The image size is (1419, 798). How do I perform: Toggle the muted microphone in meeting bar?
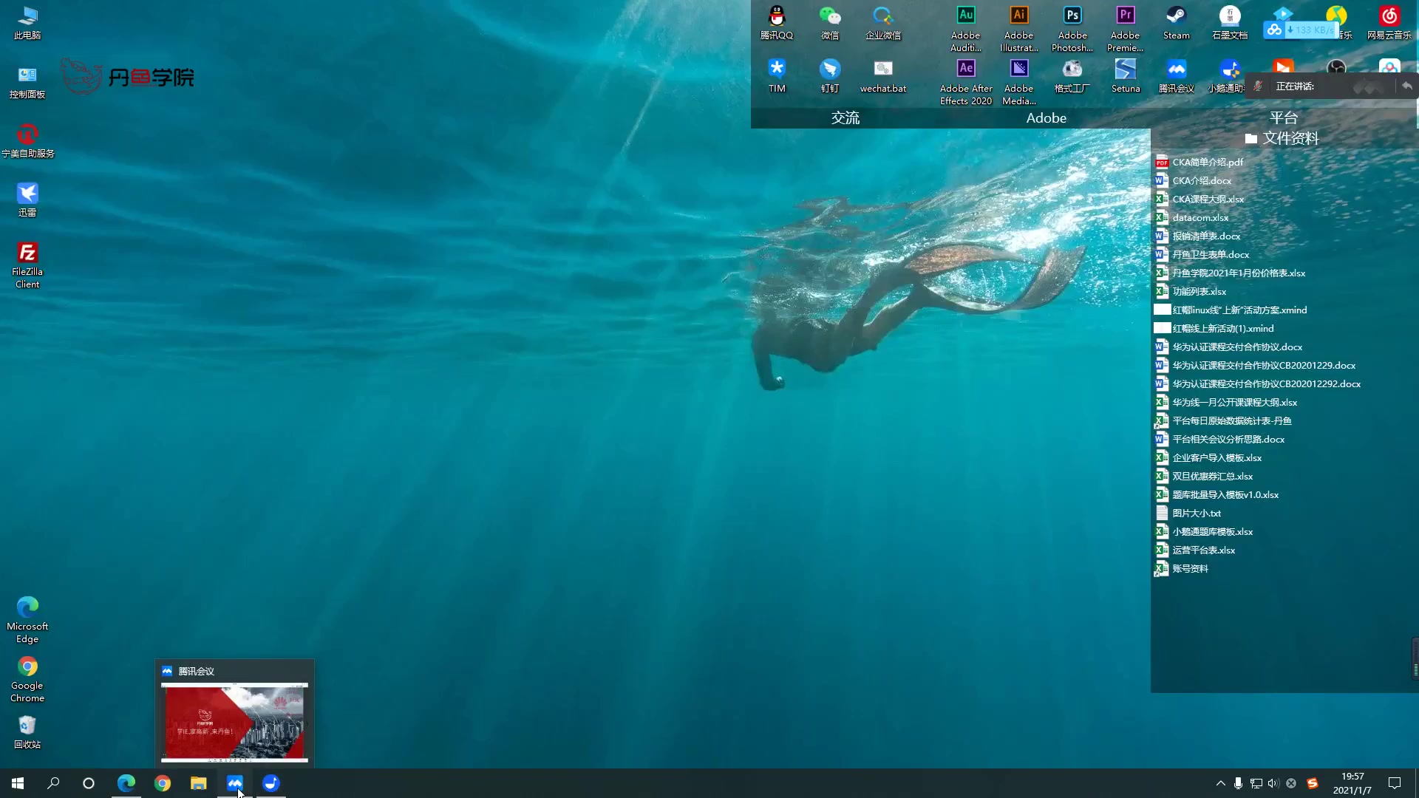pos(1258,86)
